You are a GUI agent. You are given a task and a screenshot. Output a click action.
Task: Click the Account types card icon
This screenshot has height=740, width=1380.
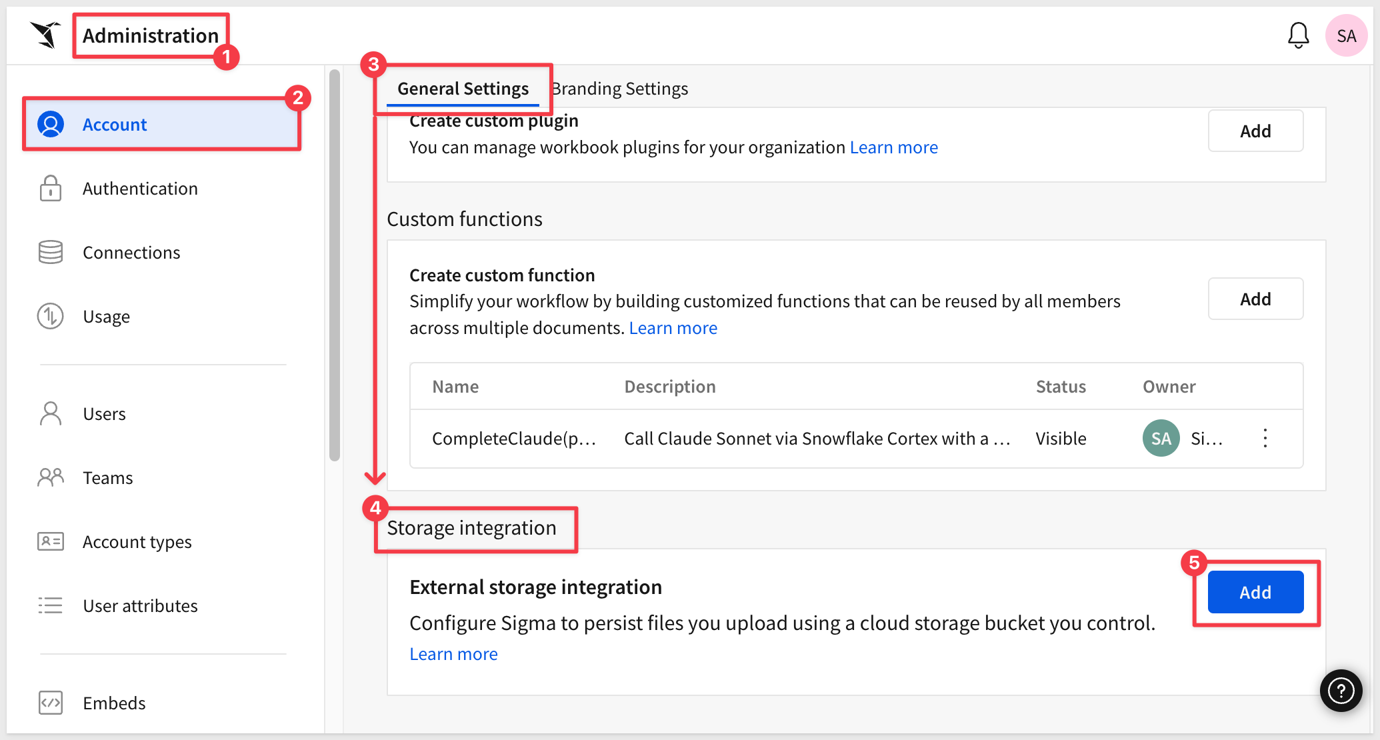point(51,541)
